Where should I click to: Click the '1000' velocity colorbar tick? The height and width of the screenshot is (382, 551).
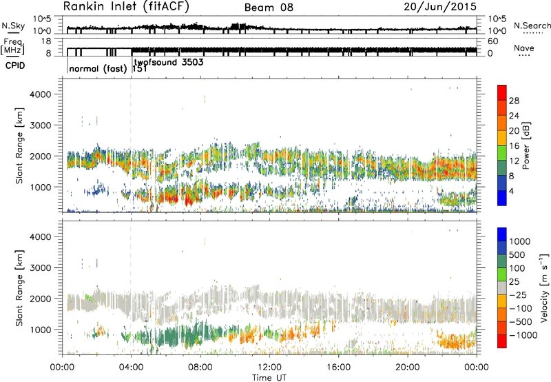tap(520, 241)
